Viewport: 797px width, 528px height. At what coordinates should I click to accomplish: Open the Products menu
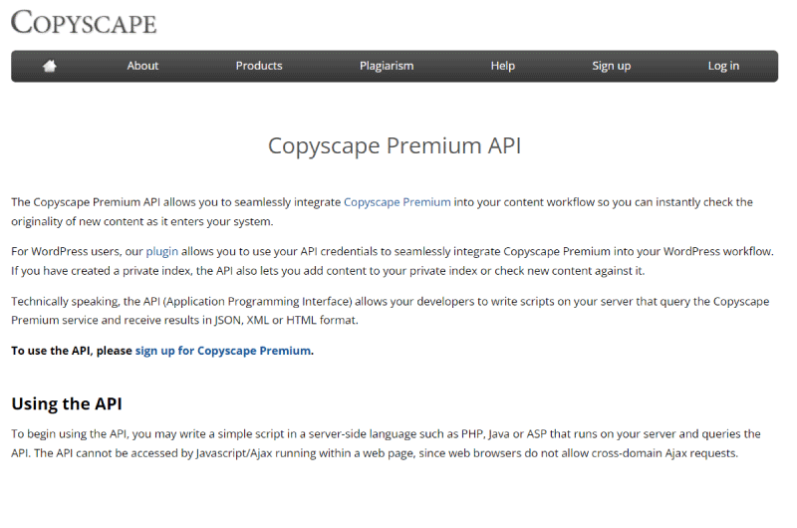(259, 66)
